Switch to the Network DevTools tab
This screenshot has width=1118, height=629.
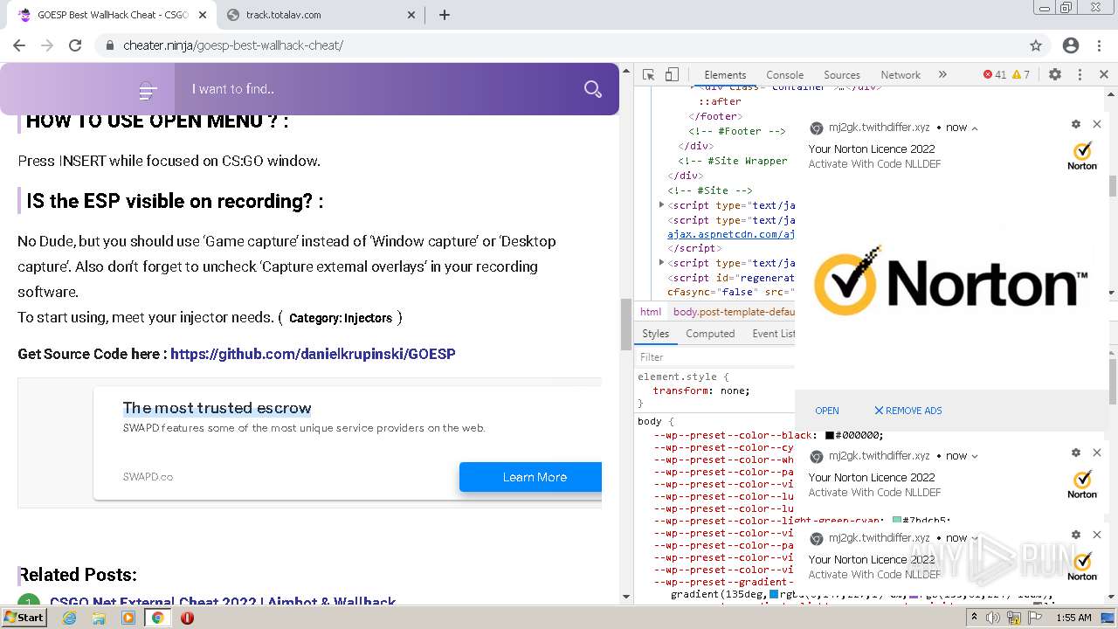coord(901,75)
